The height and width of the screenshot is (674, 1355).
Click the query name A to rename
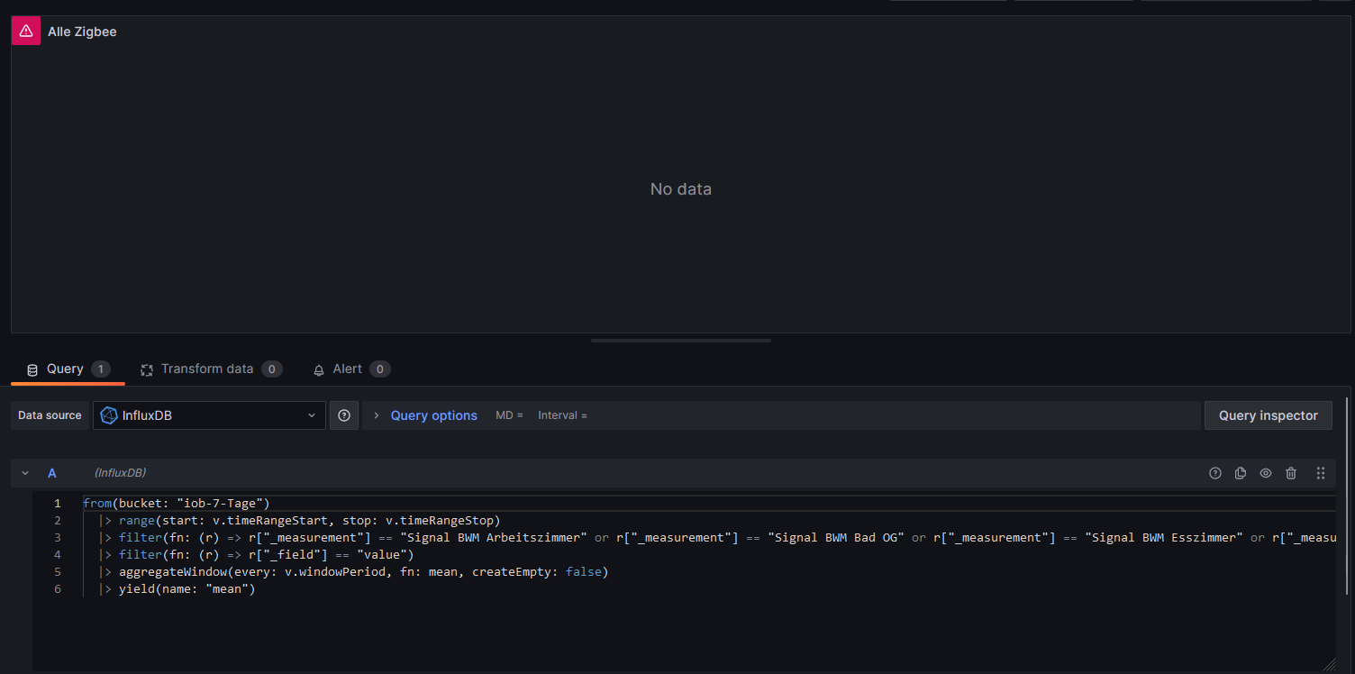(x=52, y=473)
